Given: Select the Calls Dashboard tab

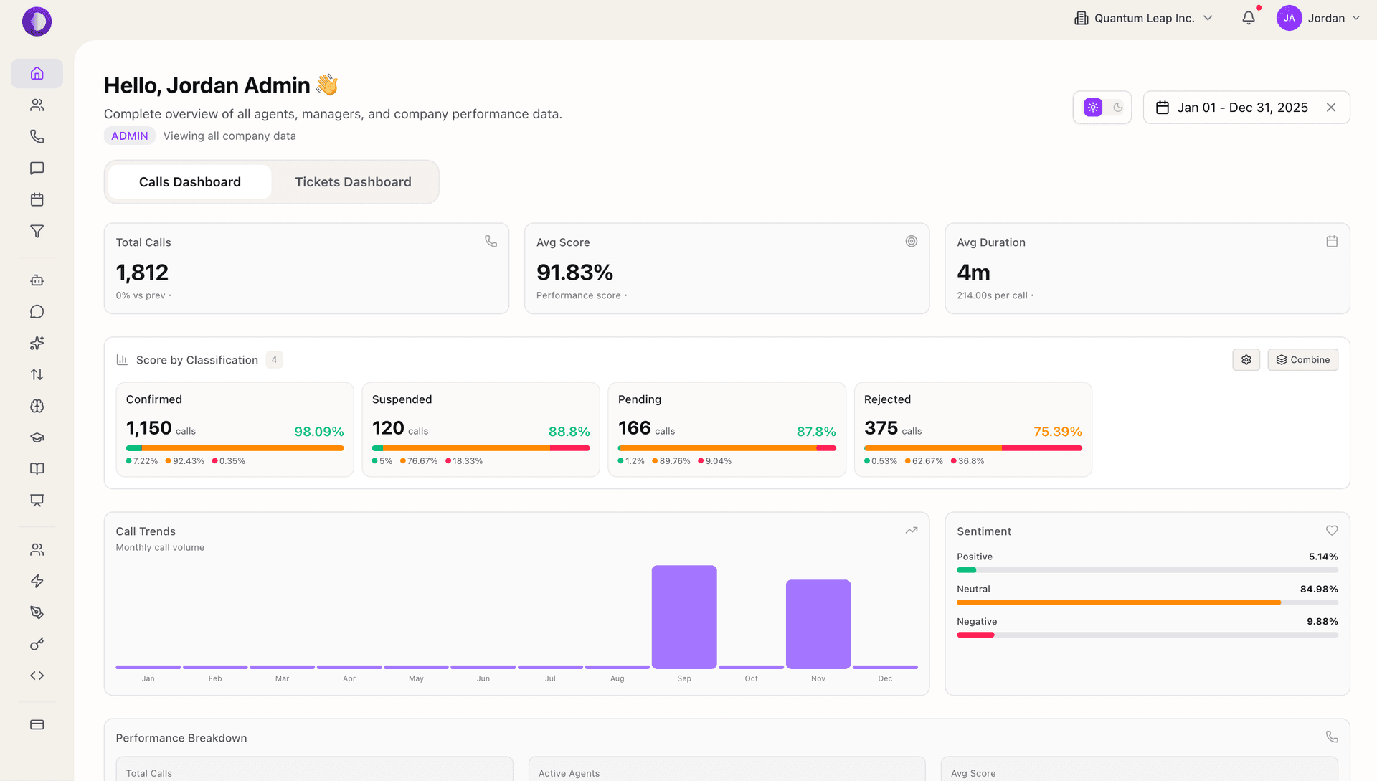Looking at the screenshot, I should click(189, 181).
